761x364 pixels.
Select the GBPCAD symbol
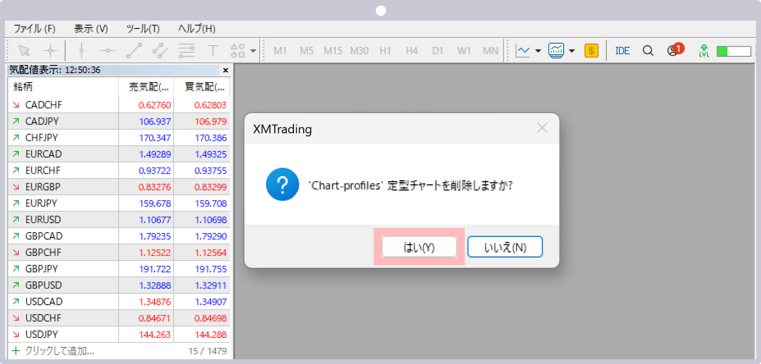point(44,236)
